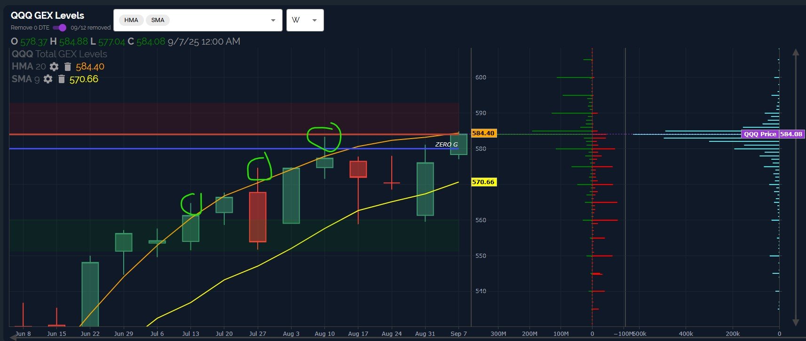
Task: Click the 600 price axis label
Action: click(481, 77)
